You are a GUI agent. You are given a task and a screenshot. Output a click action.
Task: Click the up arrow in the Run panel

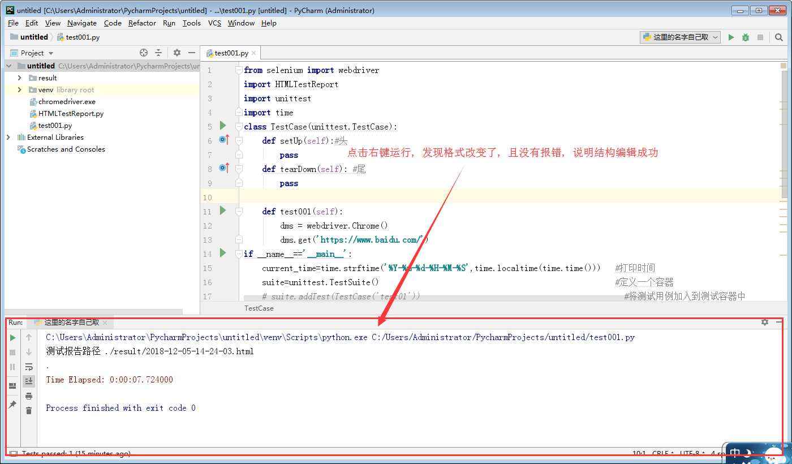pyautogui.click(x=29, y=337)
